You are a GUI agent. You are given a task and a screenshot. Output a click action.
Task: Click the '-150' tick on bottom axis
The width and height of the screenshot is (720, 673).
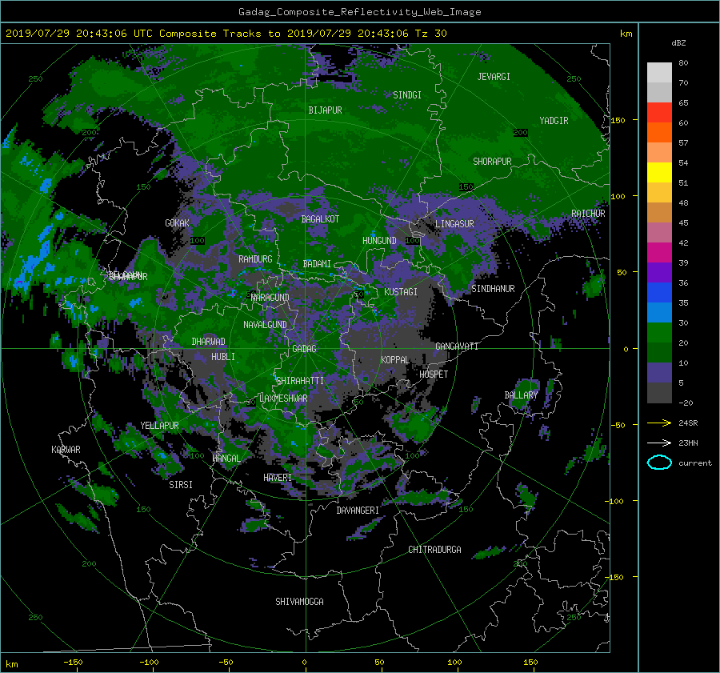click(x=73, y=663)
